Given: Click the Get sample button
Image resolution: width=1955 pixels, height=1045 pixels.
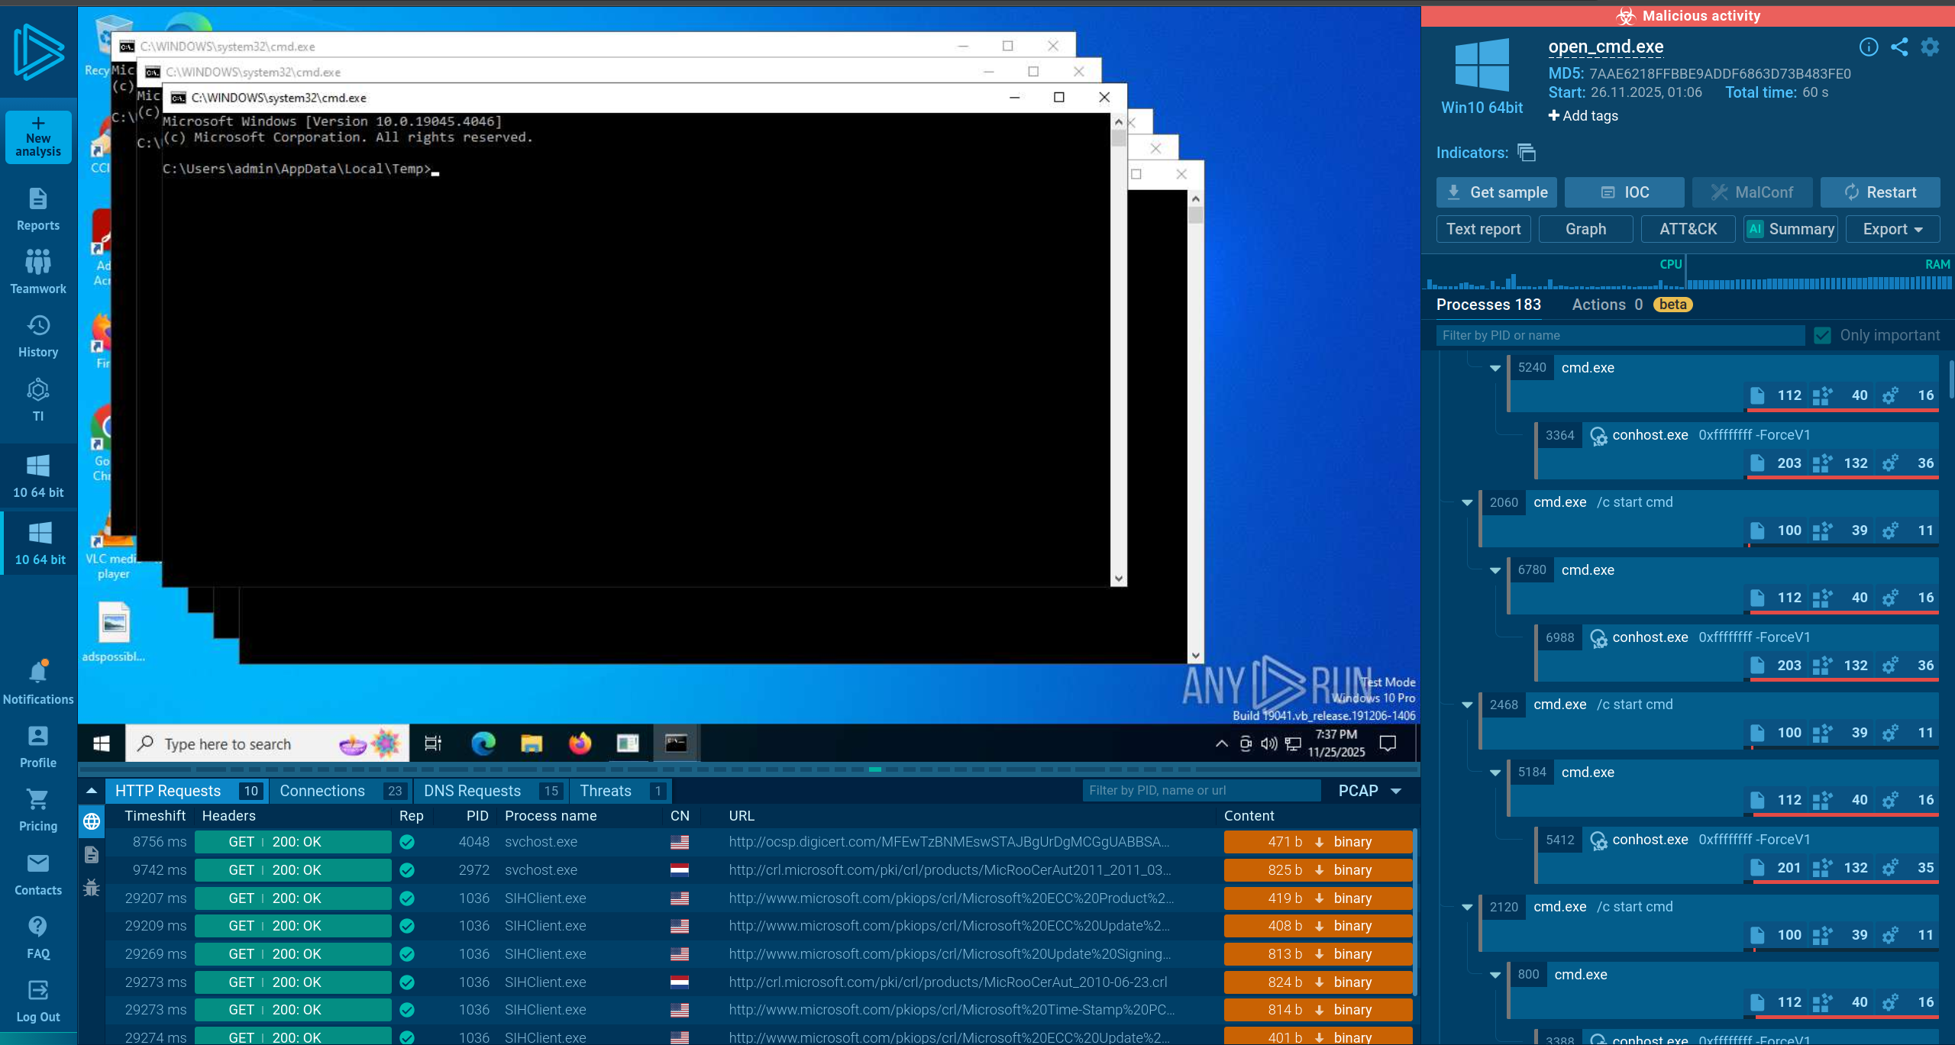Looking at the screenshot, I should point(1496,192).
